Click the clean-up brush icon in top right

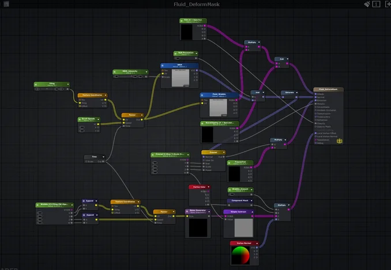[367, 4]
